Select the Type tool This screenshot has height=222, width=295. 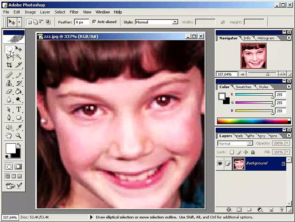[x=18, y=109]
